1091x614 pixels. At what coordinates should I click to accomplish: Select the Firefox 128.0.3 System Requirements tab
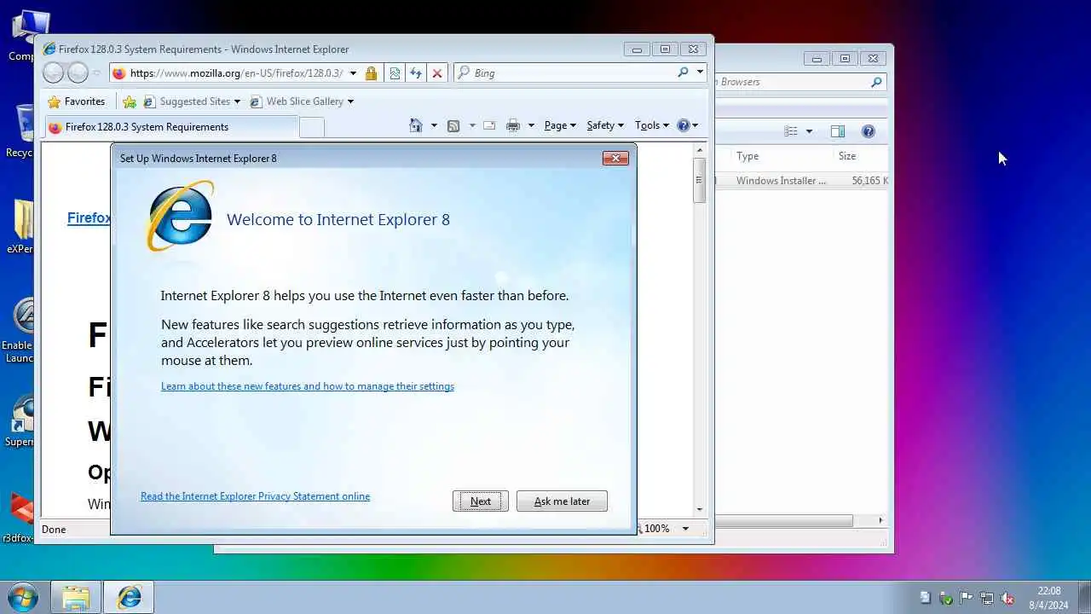pyautogui.click(x=170, y=127)
